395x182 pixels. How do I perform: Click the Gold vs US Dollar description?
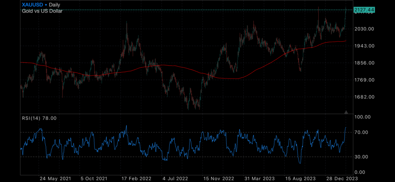pos(42,11)
